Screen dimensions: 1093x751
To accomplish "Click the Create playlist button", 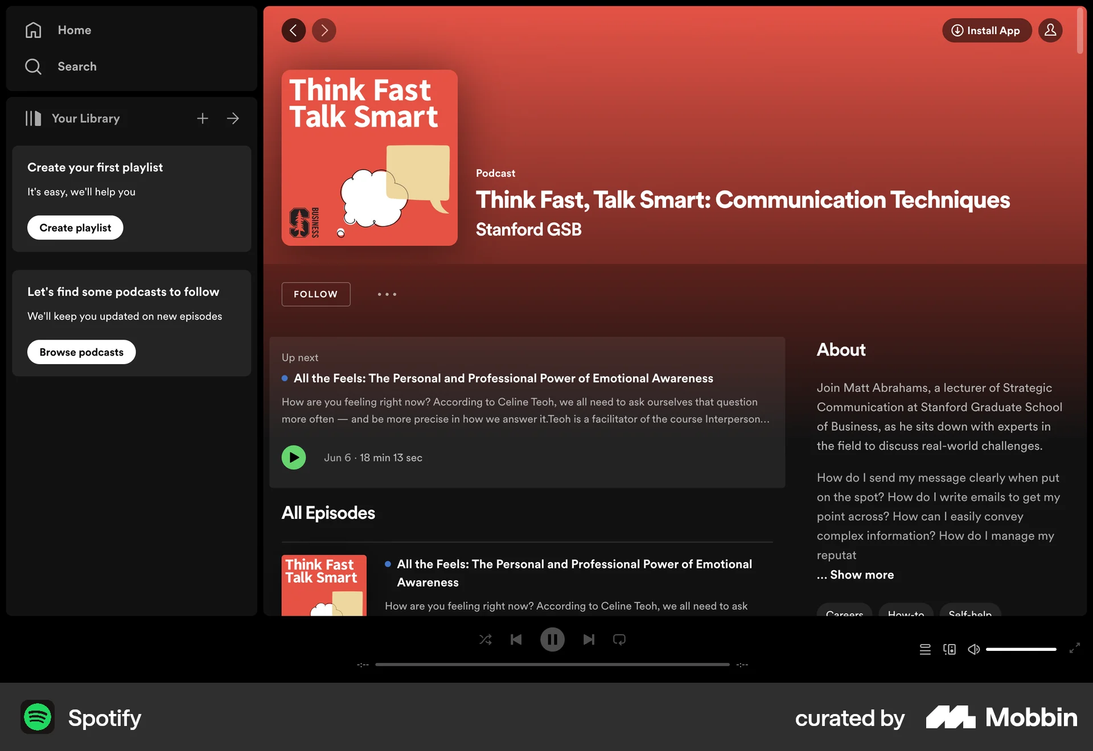I will pyautogui.click(x=75, y=227).
